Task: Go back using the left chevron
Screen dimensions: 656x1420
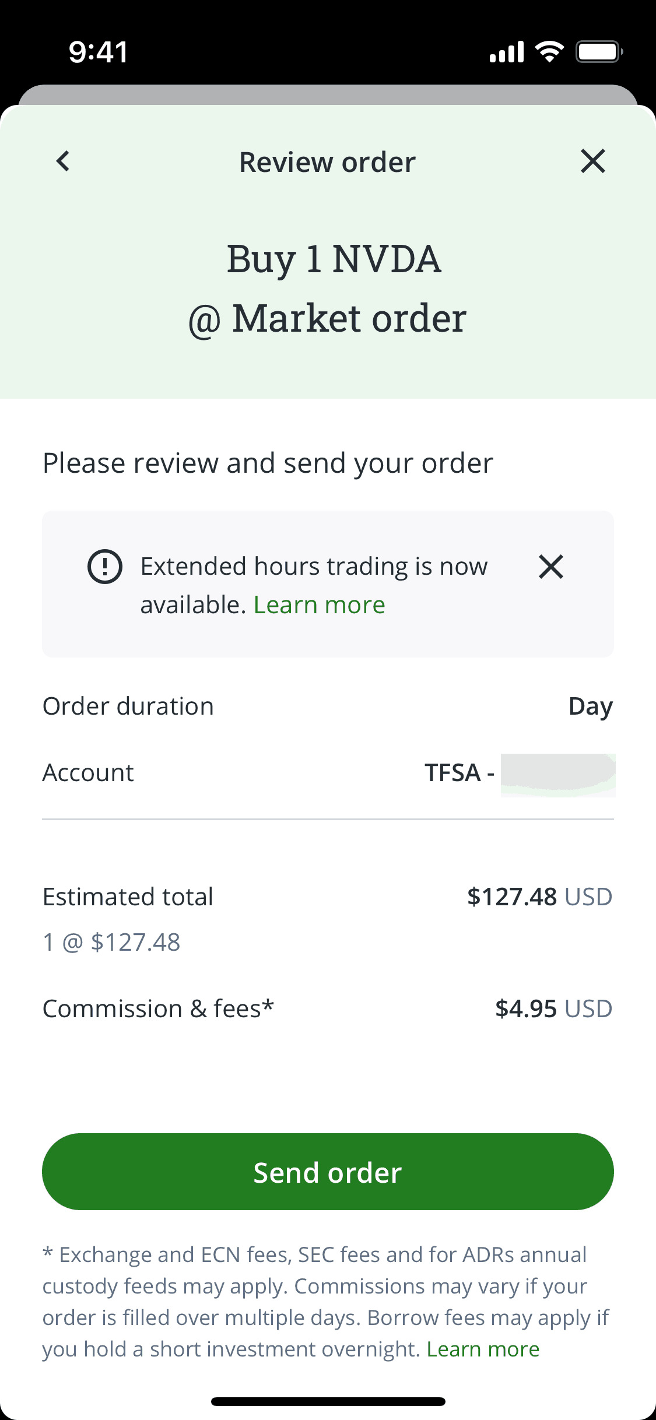Action: click(63, 161)
